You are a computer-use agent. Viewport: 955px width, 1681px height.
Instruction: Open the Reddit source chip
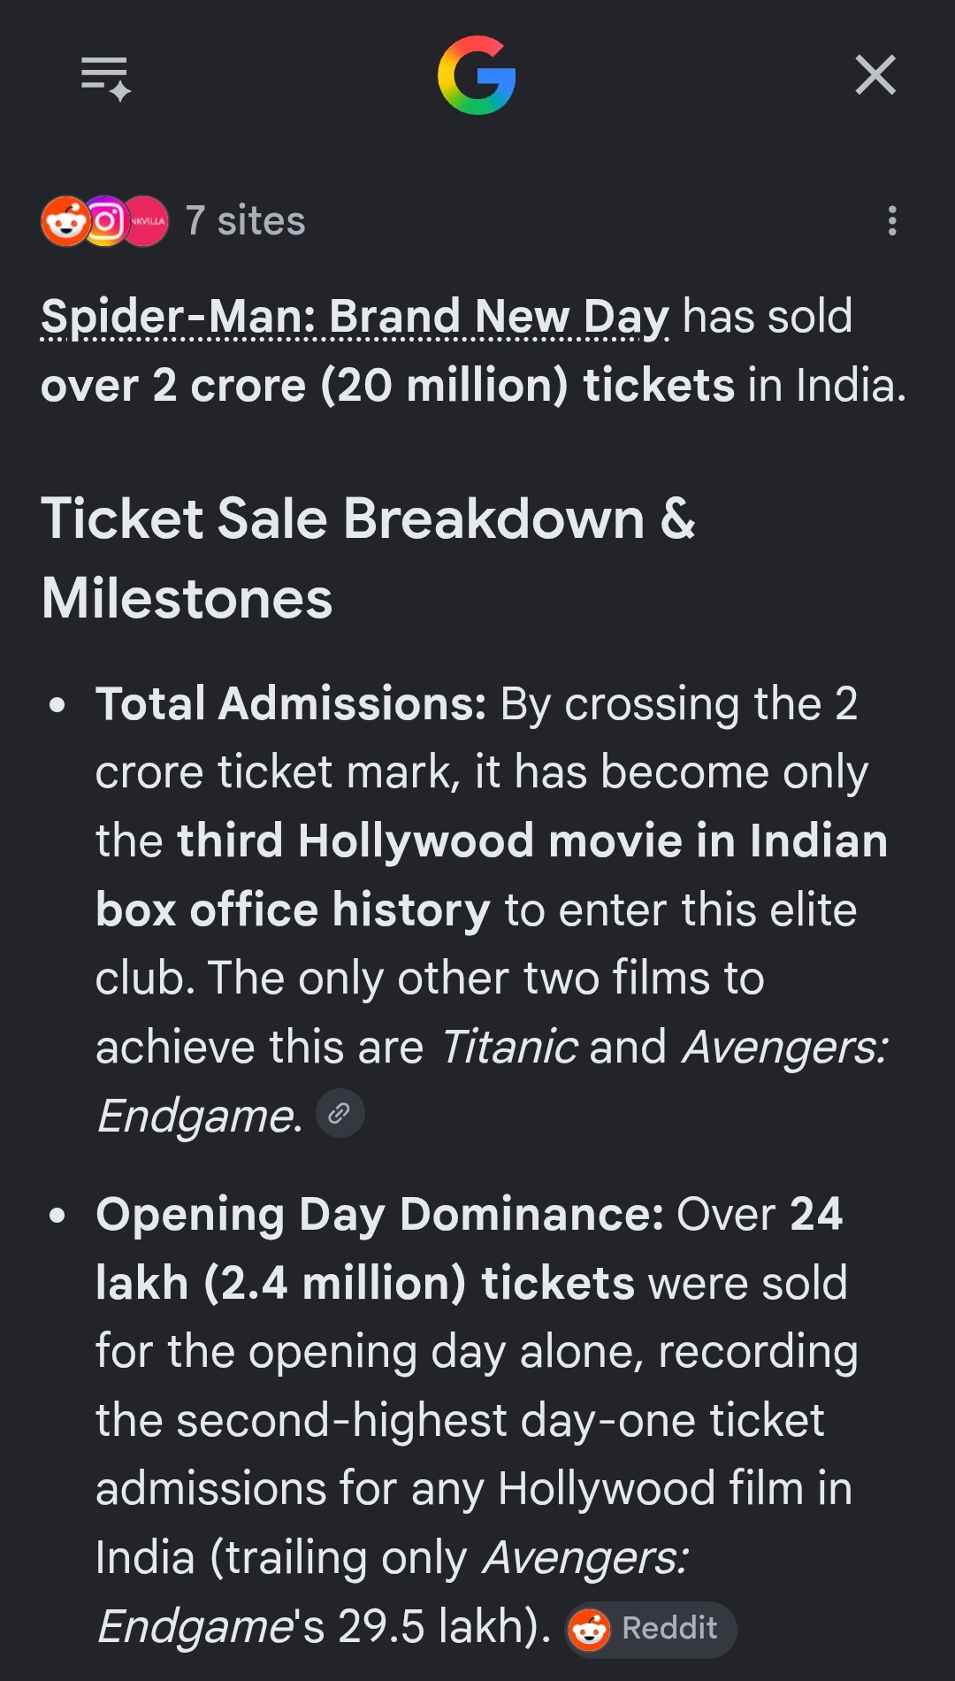651,1629
